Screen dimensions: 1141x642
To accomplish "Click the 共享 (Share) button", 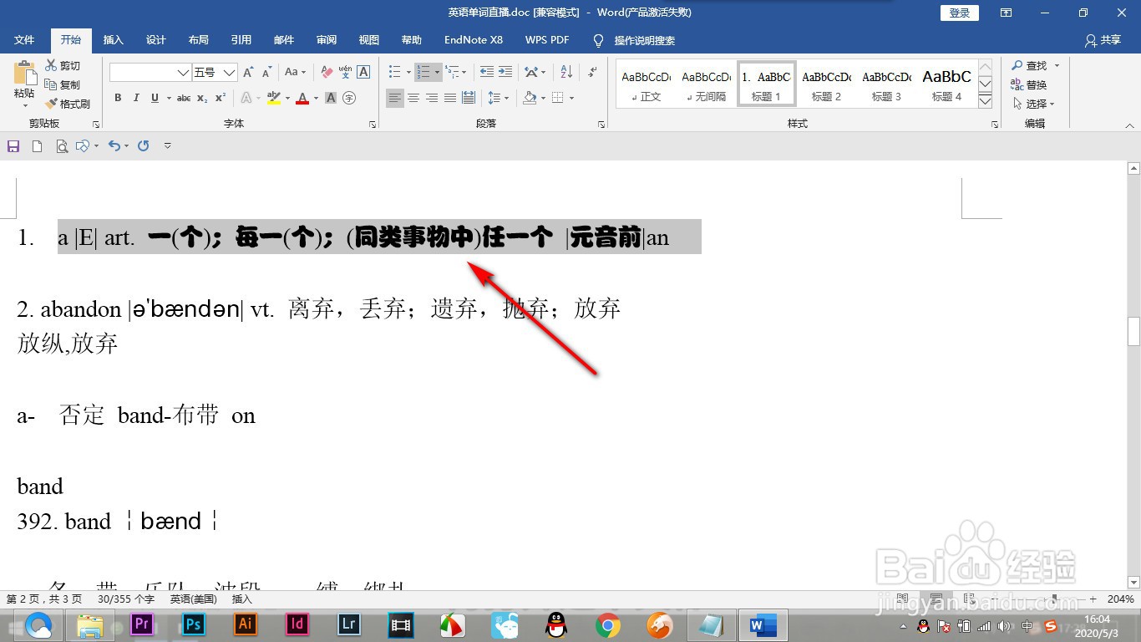I will coord(1111,39).
